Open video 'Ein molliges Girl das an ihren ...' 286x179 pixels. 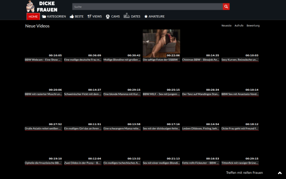pos(83,128)
